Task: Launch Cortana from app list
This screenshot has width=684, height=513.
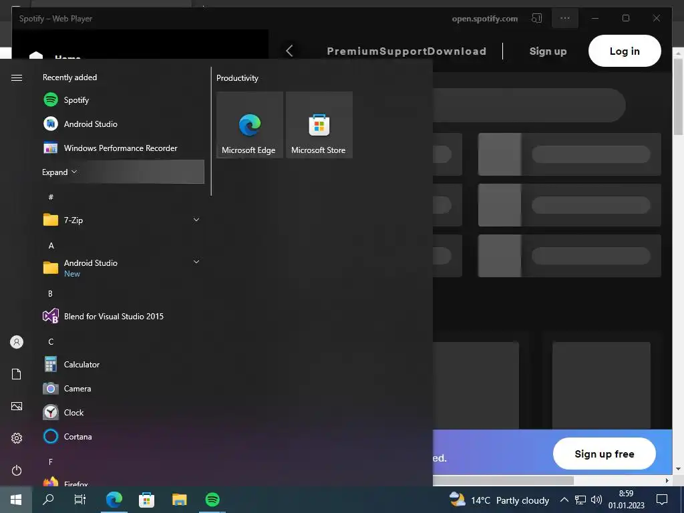Action: pos(123,436)
